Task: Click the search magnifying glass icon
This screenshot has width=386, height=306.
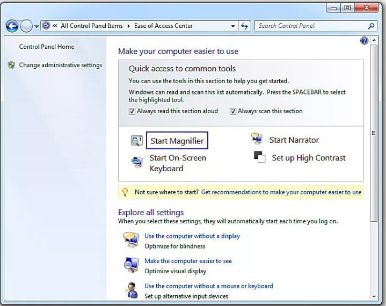Action: click(371, 26)
